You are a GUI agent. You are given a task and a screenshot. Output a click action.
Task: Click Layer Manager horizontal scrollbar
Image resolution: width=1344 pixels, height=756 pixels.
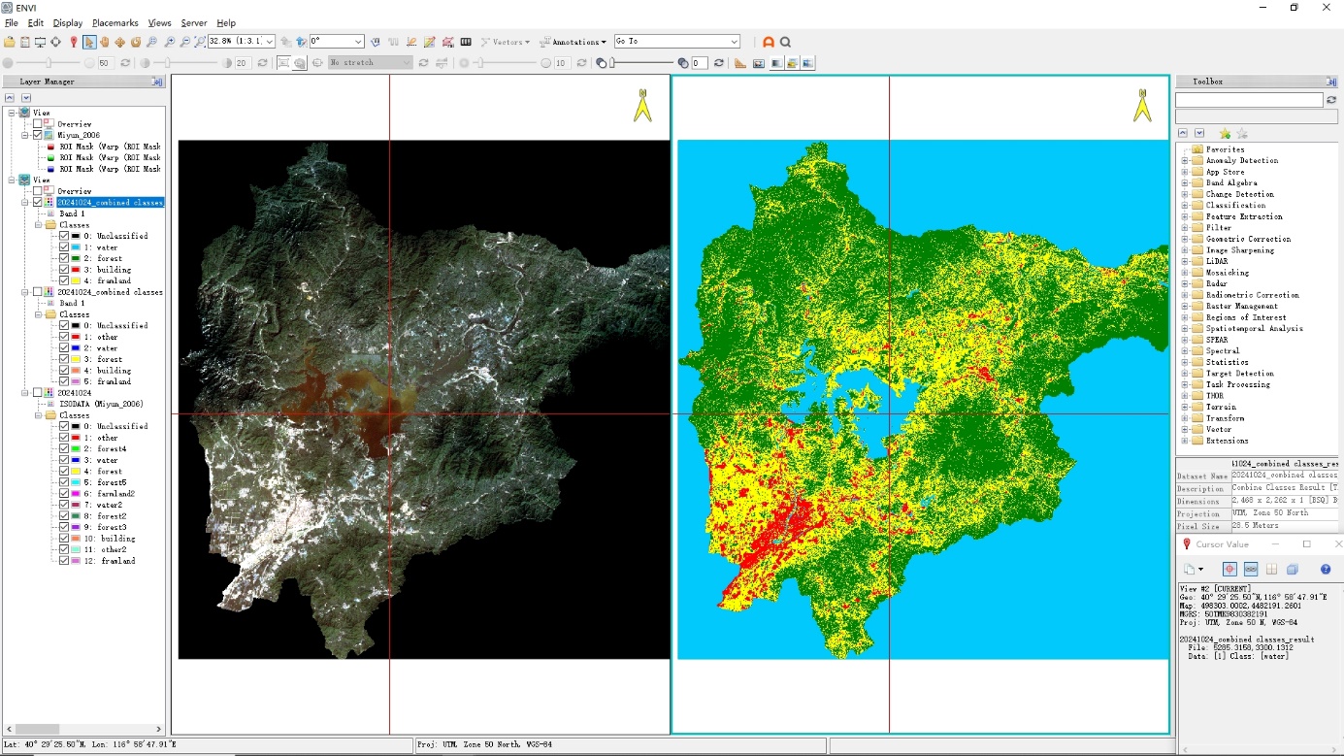click(84, 728)
